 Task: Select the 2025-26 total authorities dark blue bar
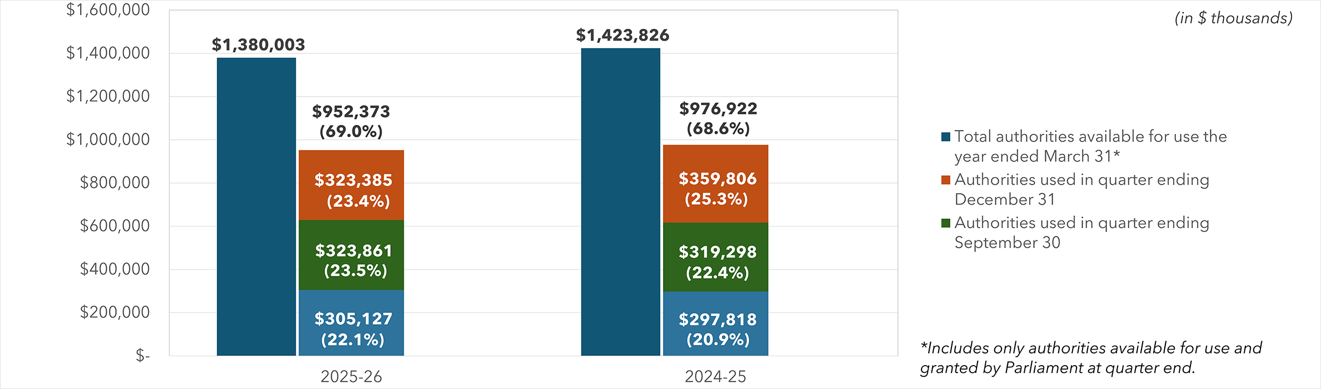[256, 206]
